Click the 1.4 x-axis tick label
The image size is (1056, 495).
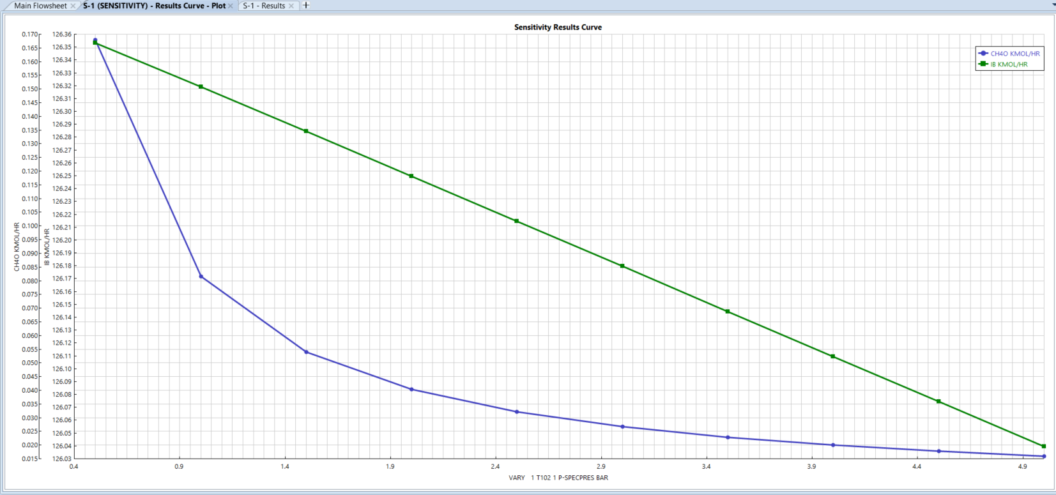285,467
